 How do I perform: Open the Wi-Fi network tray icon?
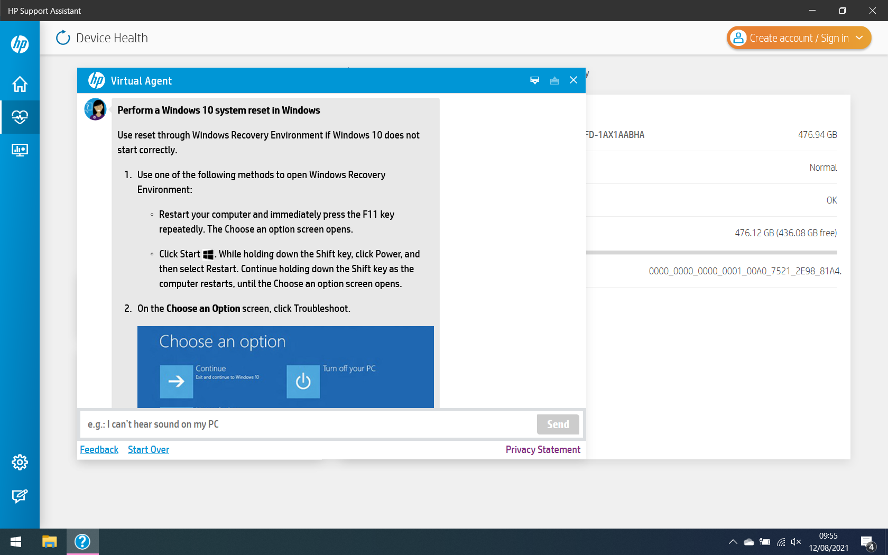(x=781, y=542)
